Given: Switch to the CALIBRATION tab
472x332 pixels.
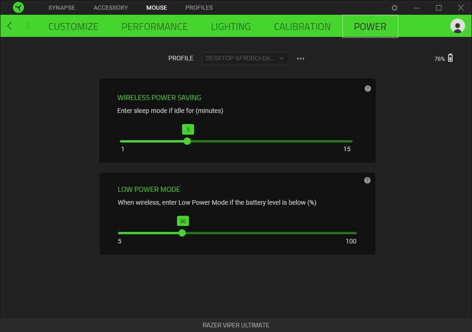Looking at the screenshot, I should pyautogui.click(x=302, y=26).
